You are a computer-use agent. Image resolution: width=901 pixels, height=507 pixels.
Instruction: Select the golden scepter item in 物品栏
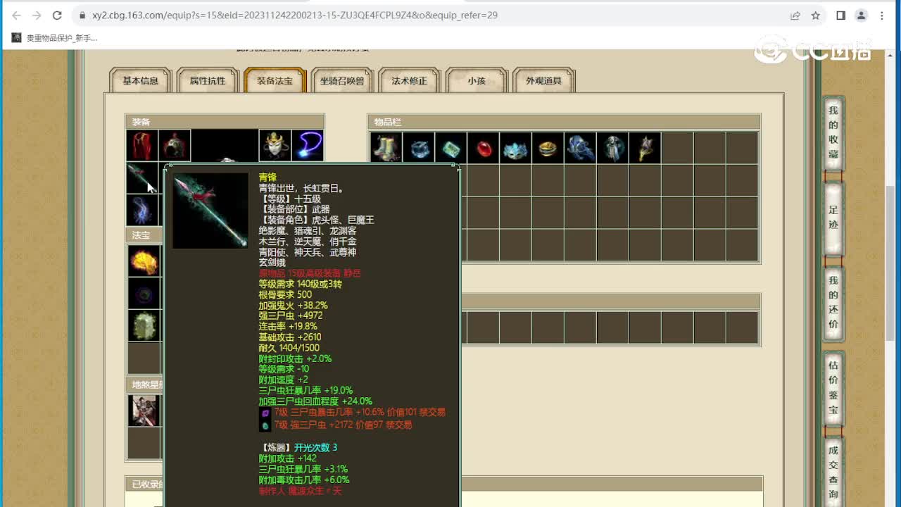(x=645, y=148)
